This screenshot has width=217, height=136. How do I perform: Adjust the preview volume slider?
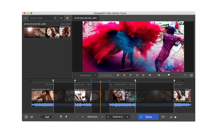pos(169,75)
